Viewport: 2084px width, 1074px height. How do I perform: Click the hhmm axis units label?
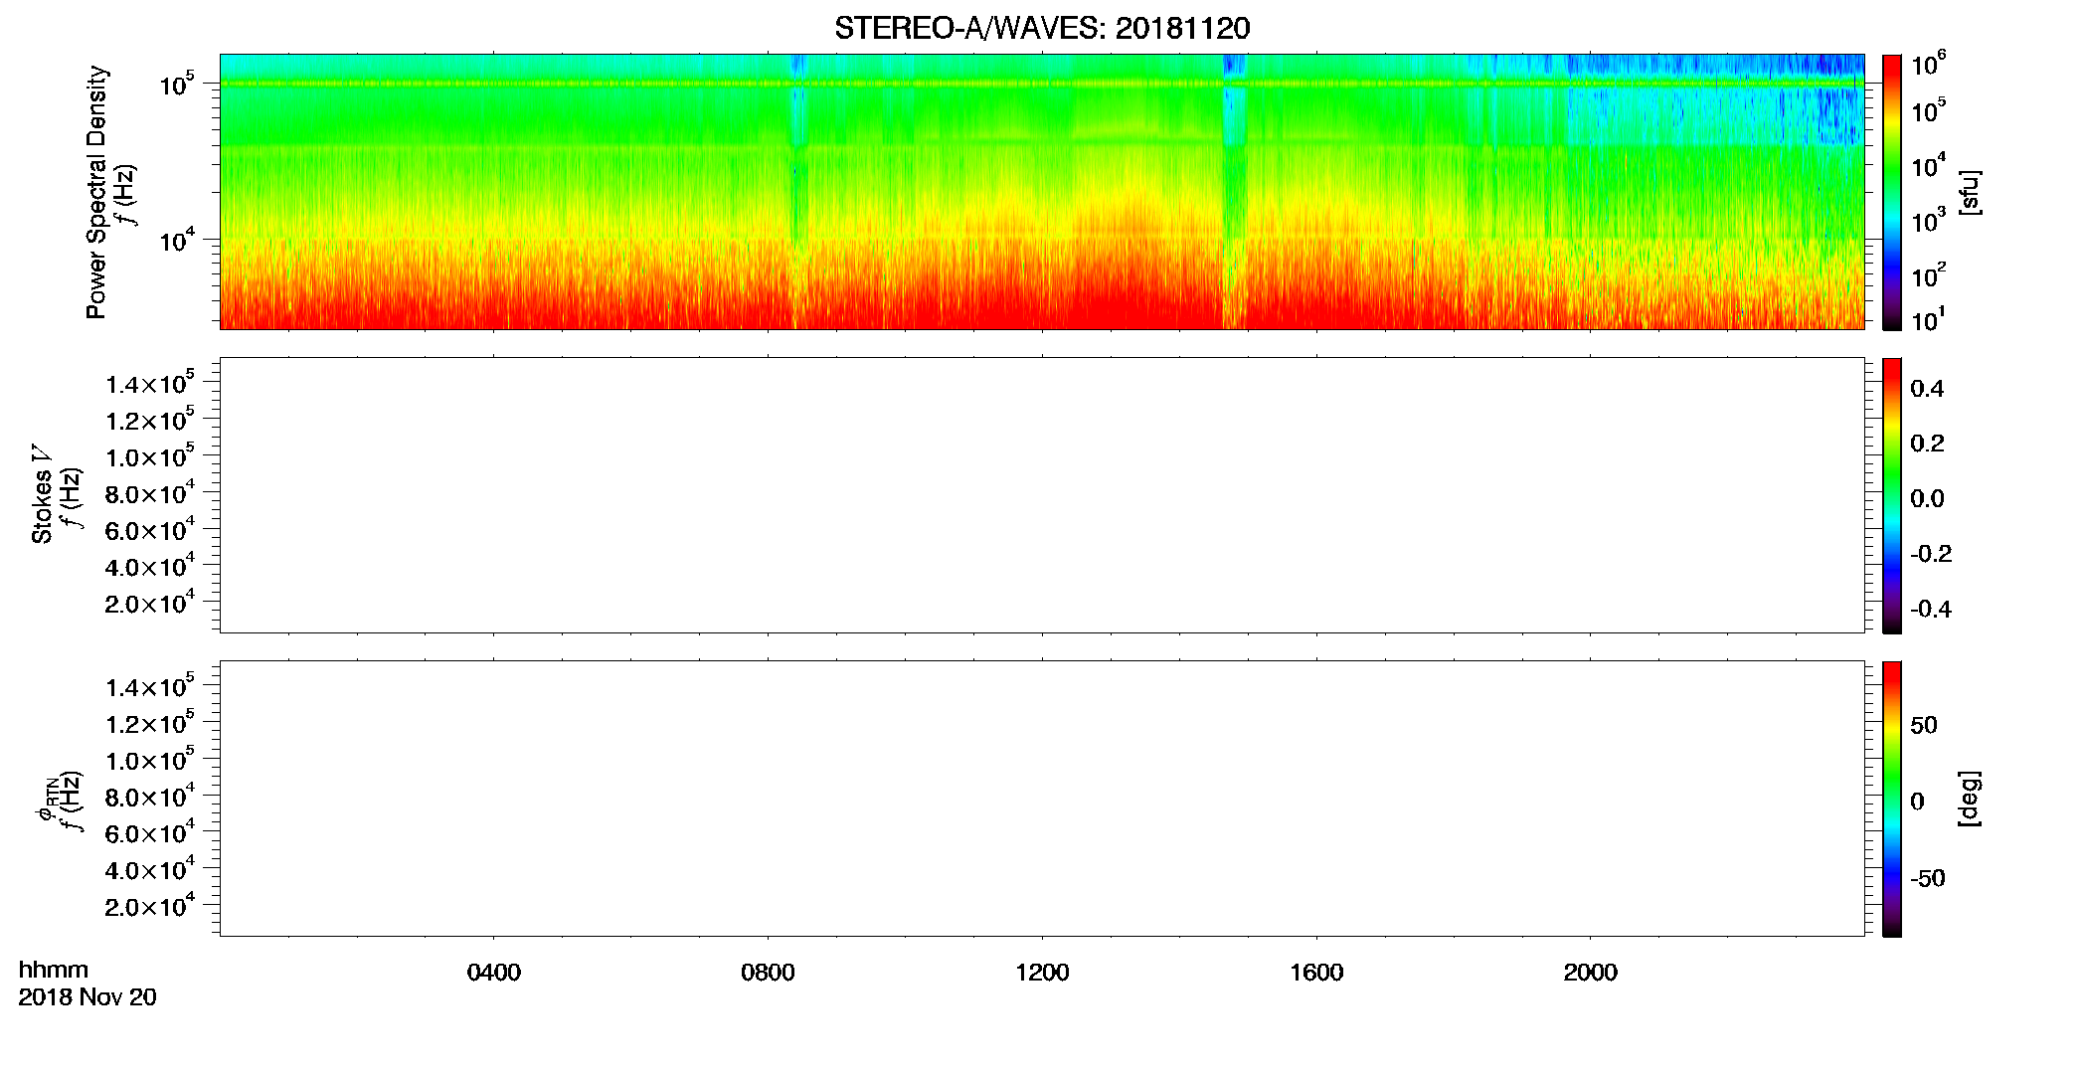point(54,971)
